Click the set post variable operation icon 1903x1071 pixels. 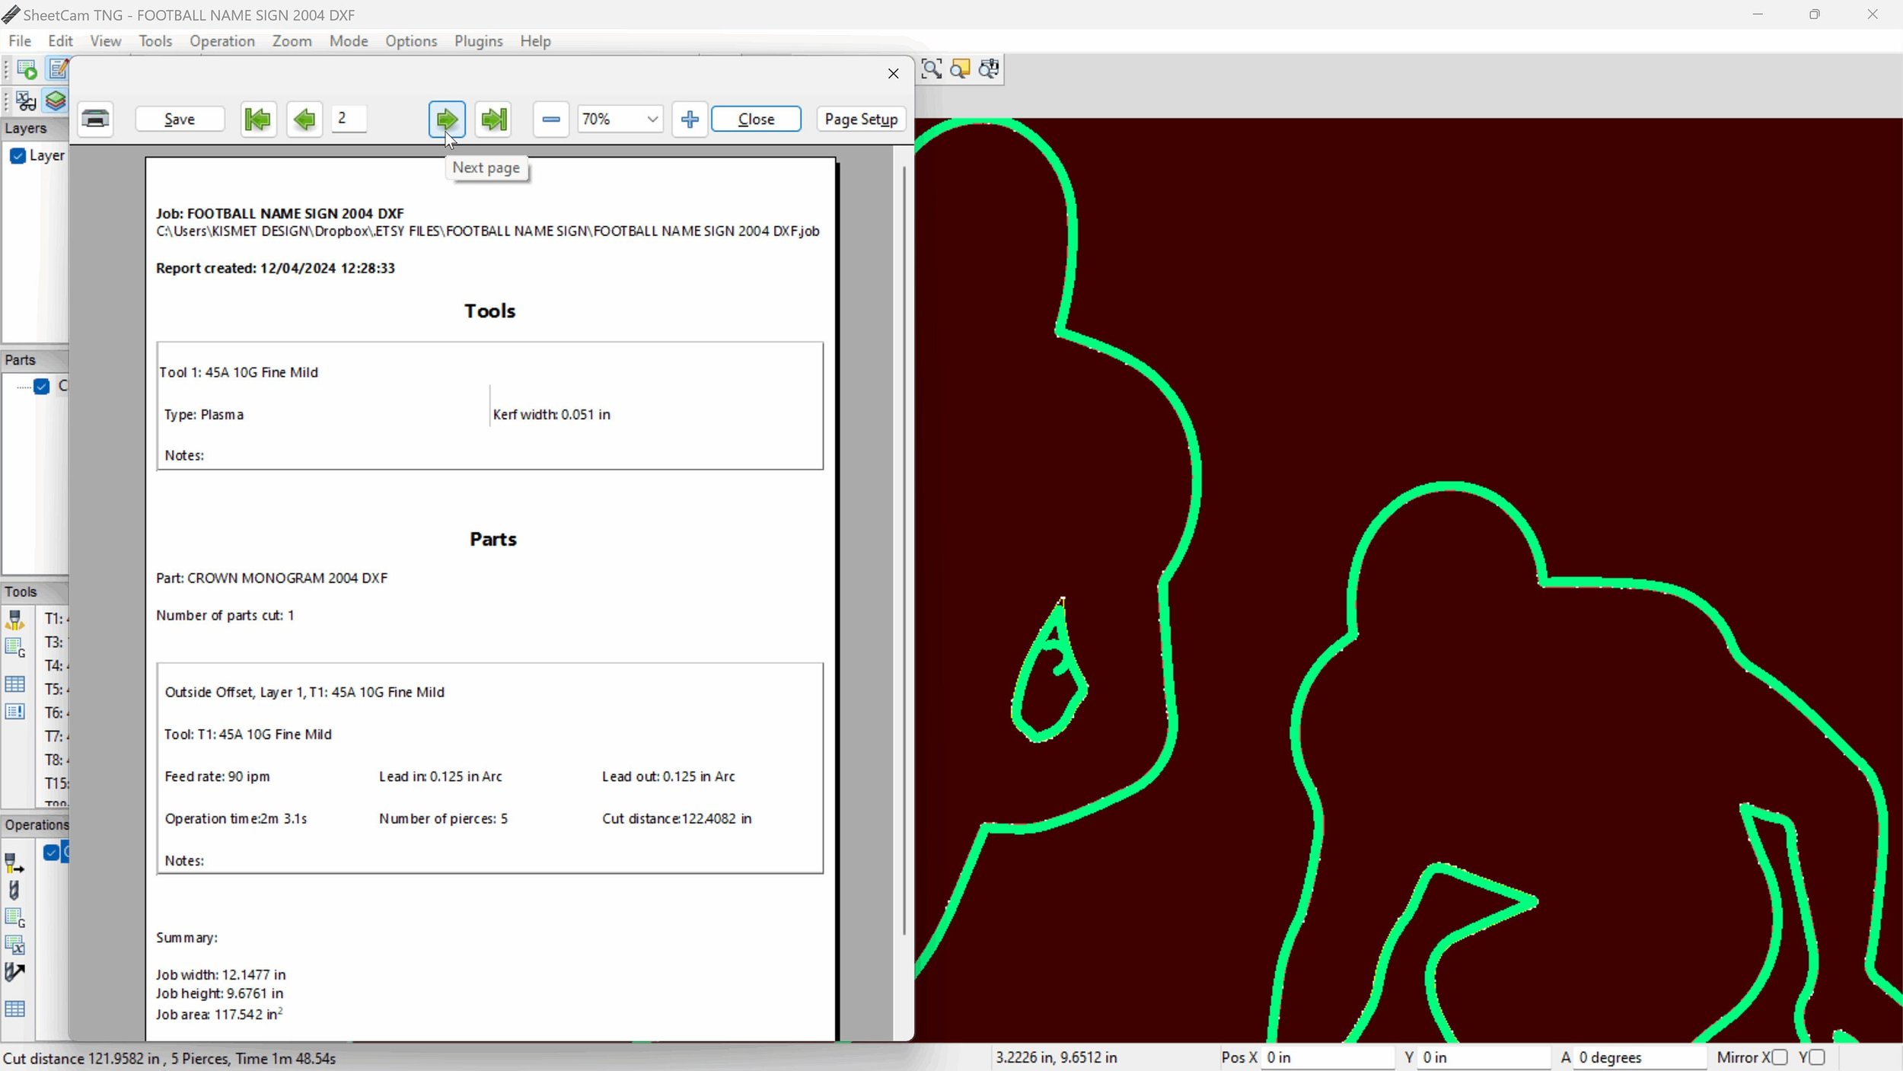pyautogui.click(x=14, y=945)
